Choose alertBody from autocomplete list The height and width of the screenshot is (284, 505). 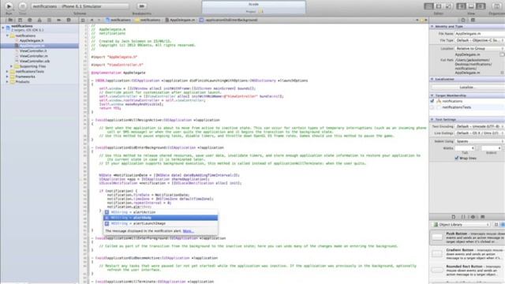pyautogui.click(x=160, y=218)
